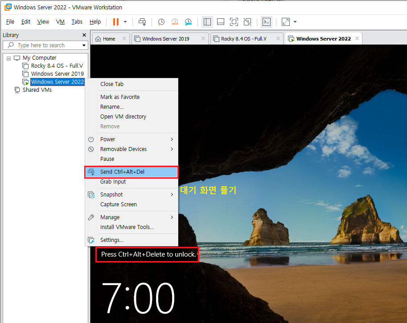
Task: Choose Rename... in context menu
Action: (x=132, y=107)
